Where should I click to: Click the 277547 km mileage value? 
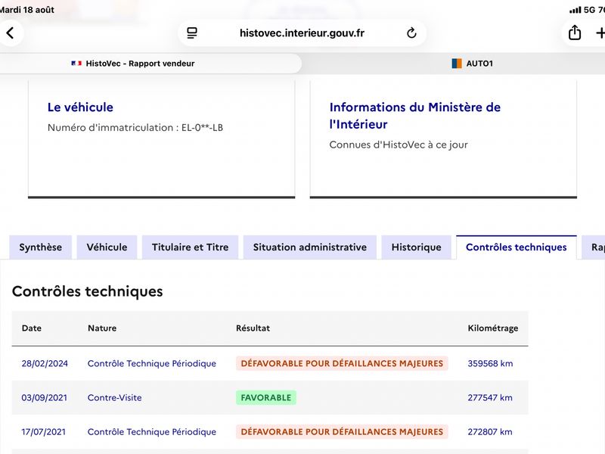click(x=490, y=398)
